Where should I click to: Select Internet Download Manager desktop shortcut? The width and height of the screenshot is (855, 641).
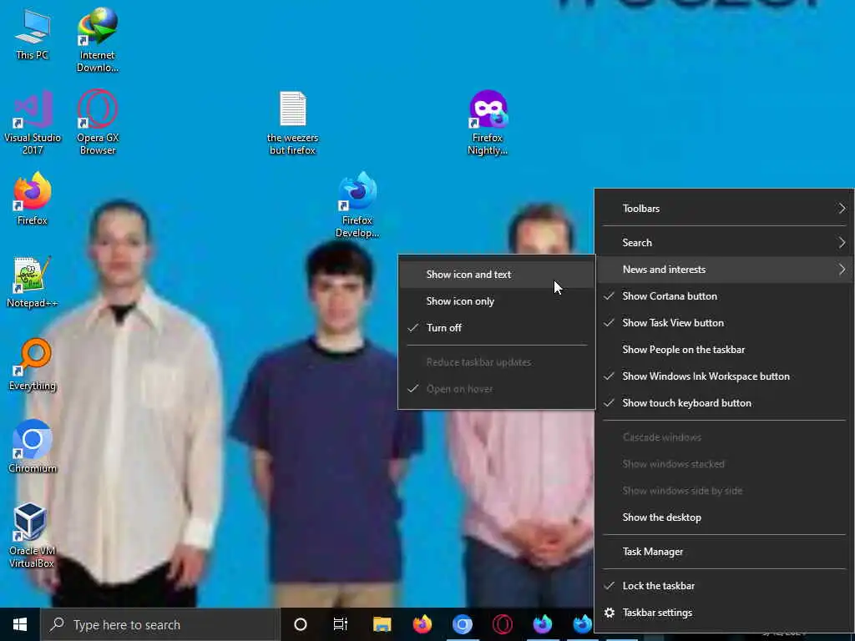pyautogui.click(x=98, y=40)
